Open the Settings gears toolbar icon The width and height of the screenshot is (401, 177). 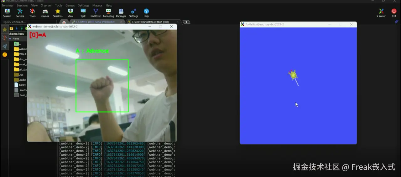point(133,13)
